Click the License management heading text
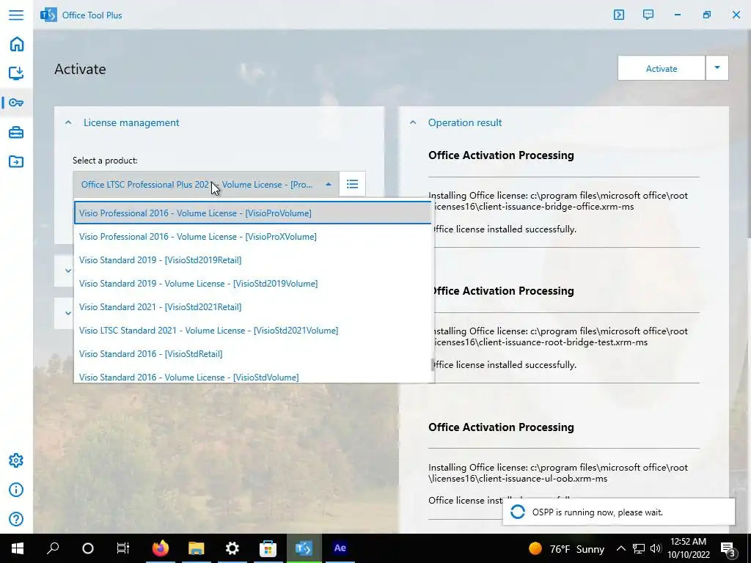The height and width of the screenshot is (563, 751). [131, 122]
